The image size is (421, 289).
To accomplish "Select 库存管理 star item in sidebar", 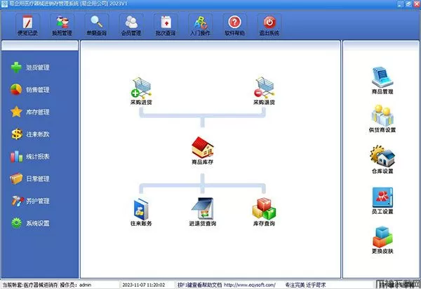I will [x=30, y=112].
